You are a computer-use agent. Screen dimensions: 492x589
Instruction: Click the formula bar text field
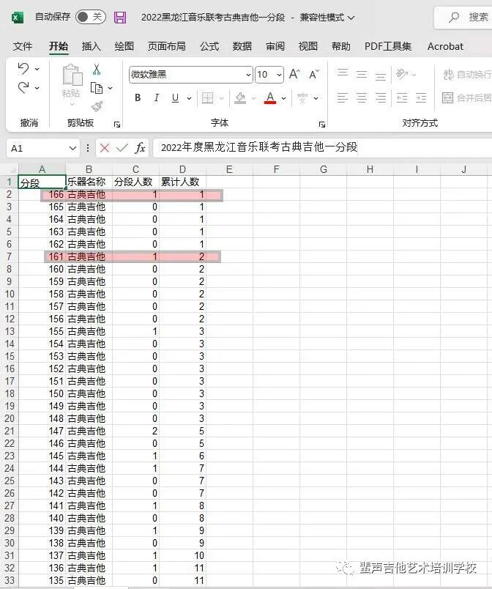pyautogui.click(x=323, y=147)
